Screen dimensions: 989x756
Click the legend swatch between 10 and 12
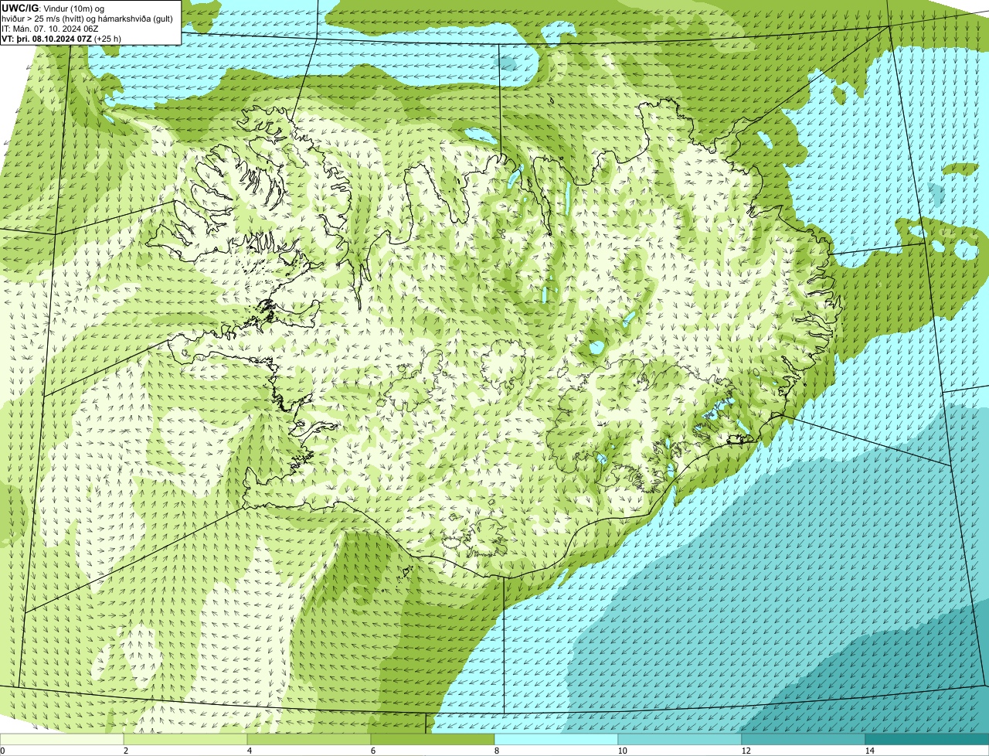coord(680,739)
